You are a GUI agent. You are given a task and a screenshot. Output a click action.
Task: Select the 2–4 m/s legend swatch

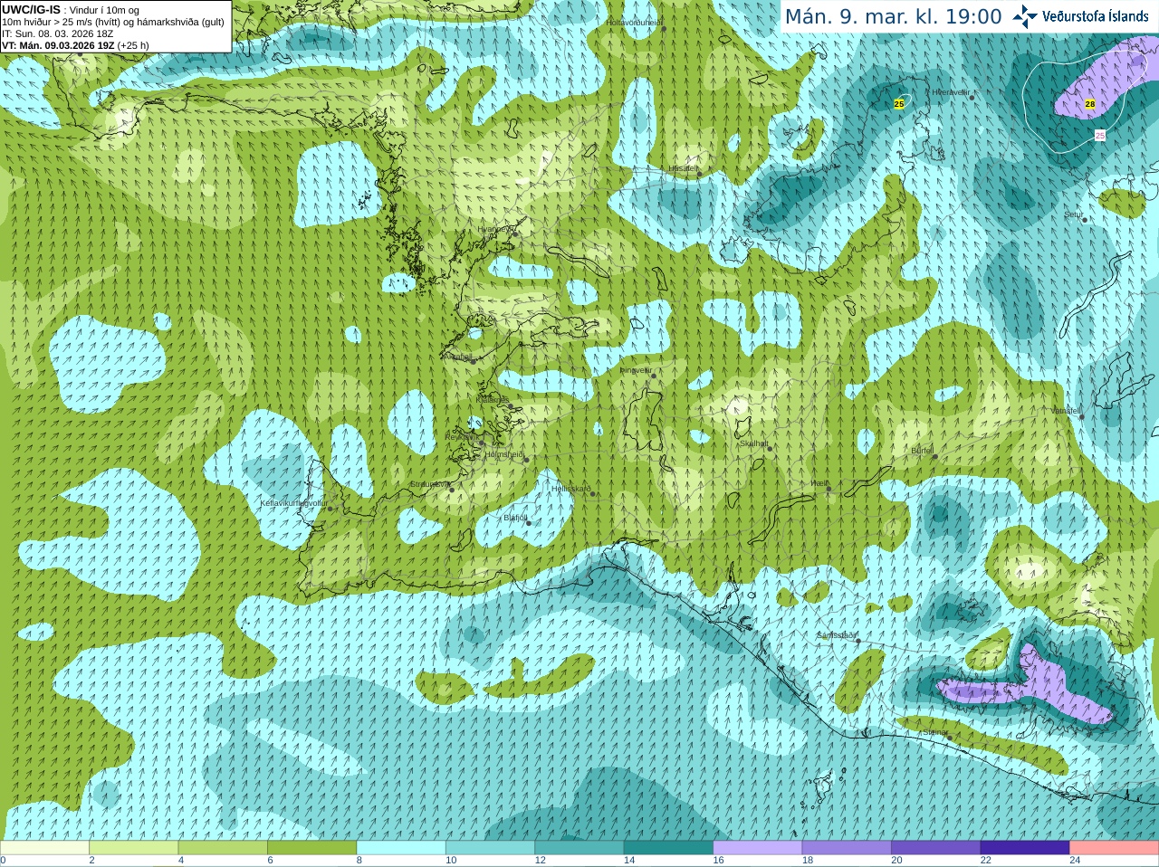point(133,848)
